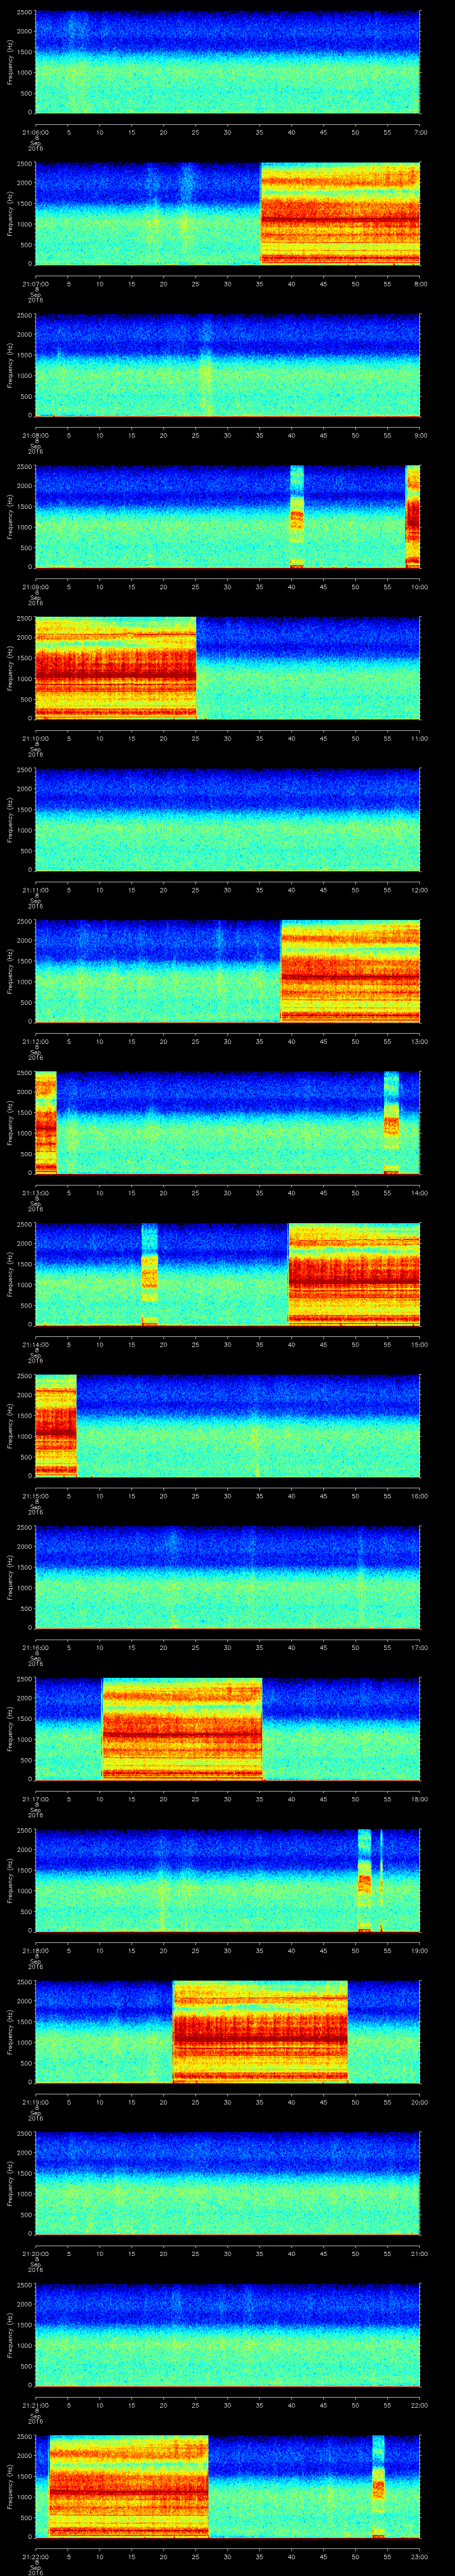Click the 21:06:00 start time label
This screenshot has width=455, height=2576.
tap(35, 131)
